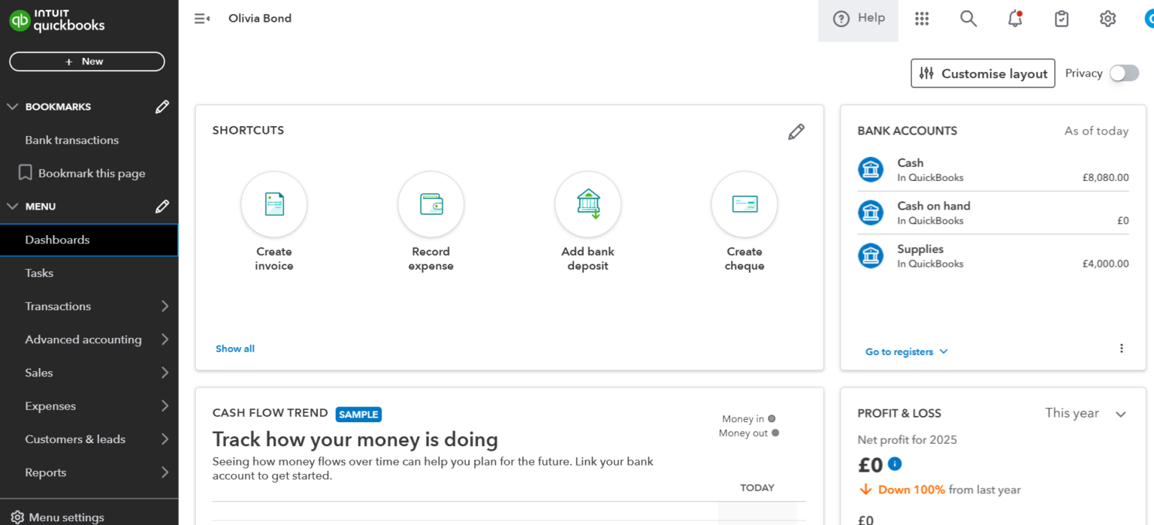Click the Record expense shortcut
Image resolution: width=1154 pixels, height=525 pixels.
[430, 204]
